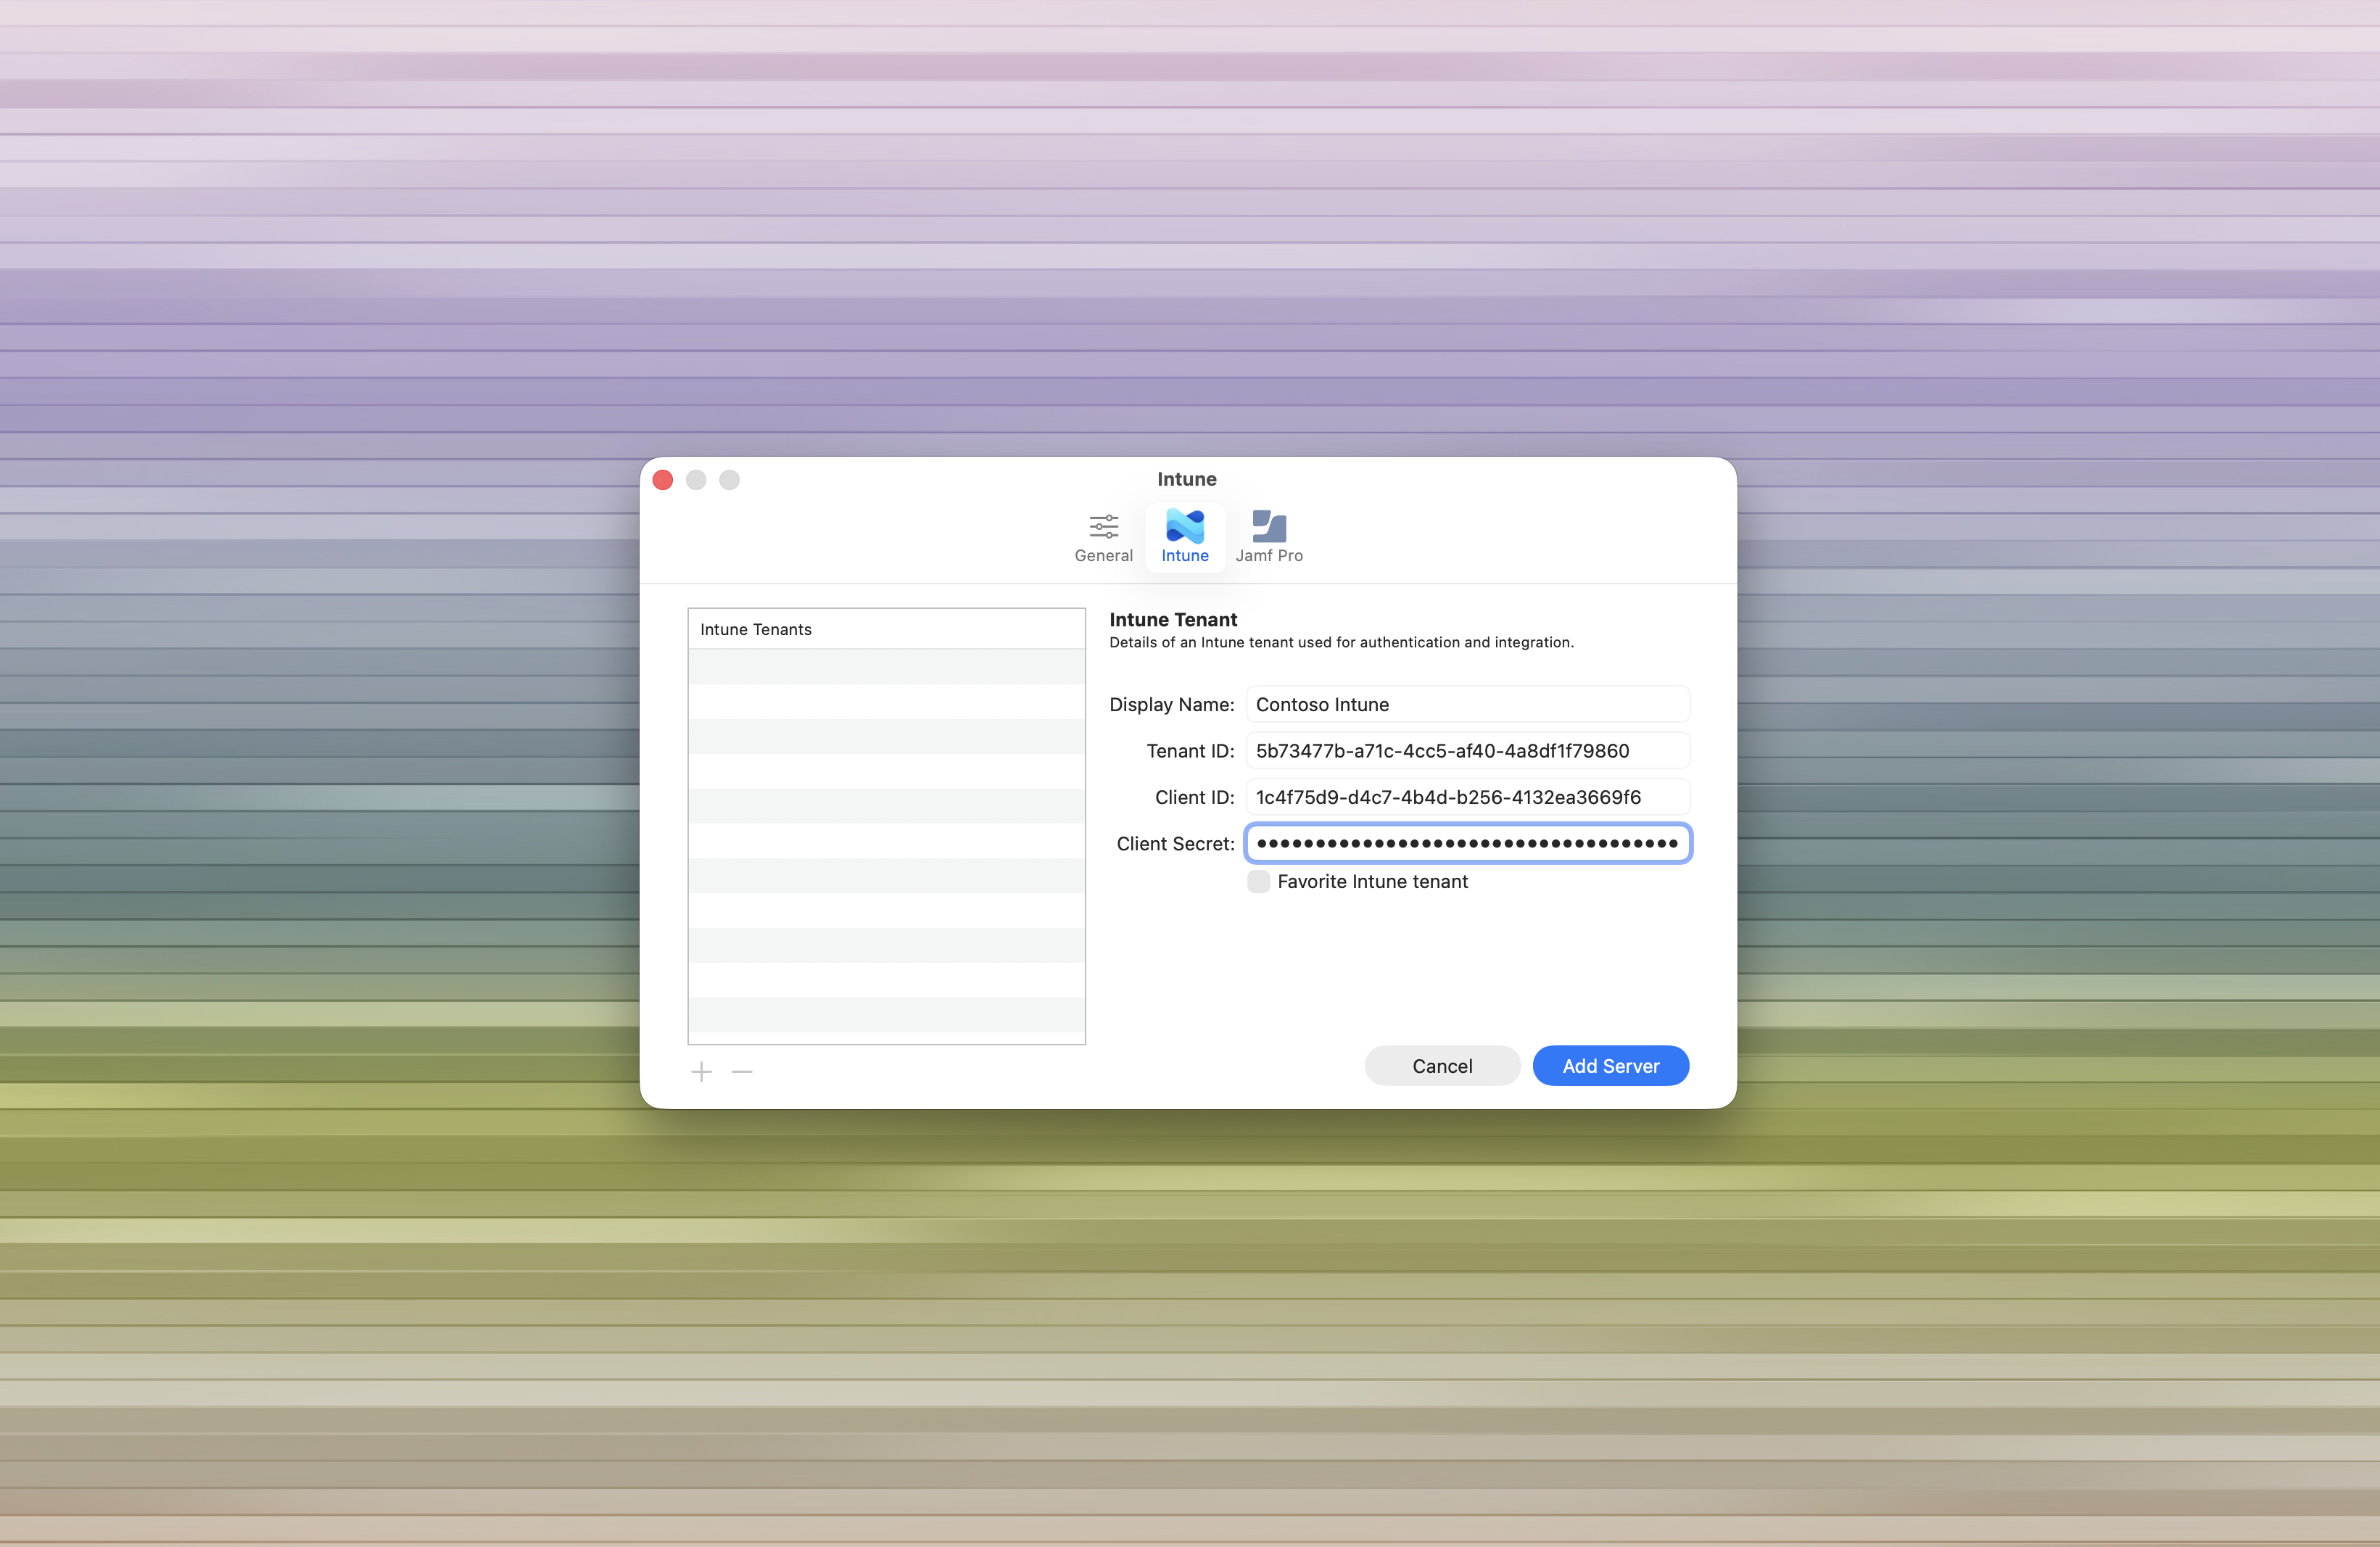This screenshot has height=1547, width=2380.
Task: Click the tenant details description text
Action: pos(1341,642)
